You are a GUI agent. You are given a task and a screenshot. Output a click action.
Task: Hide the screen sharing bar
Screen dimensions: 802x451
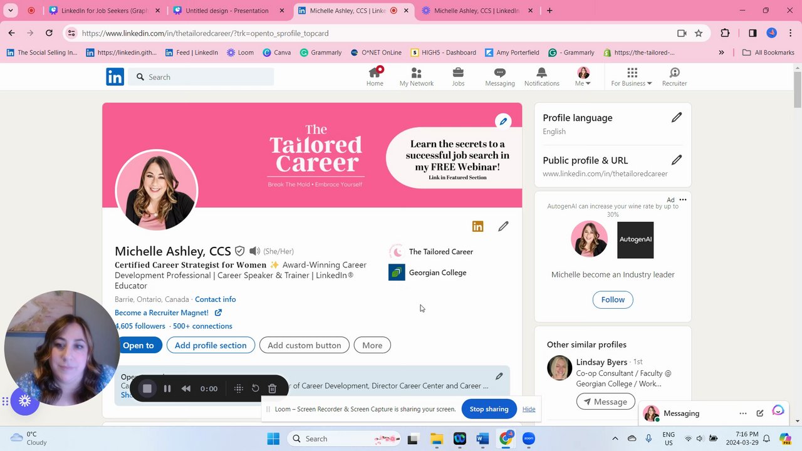pos(529,409)
